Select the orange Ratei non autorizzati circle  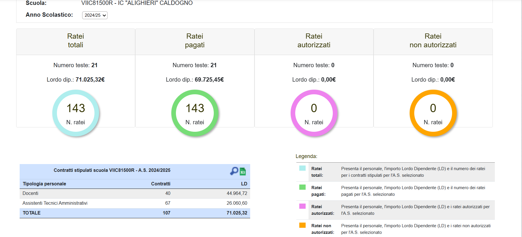[433, 113]
